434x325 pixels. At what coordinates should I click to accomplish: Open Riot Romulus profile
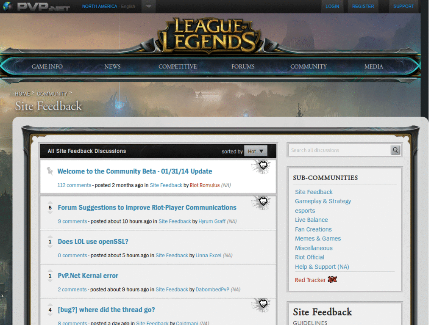pos(205,185)
